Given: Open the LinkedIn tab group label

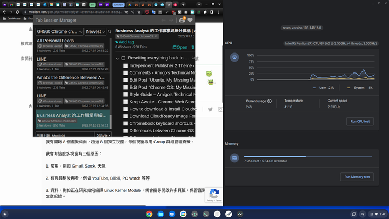Looking at the screenshot, I should tap(118, 5).
